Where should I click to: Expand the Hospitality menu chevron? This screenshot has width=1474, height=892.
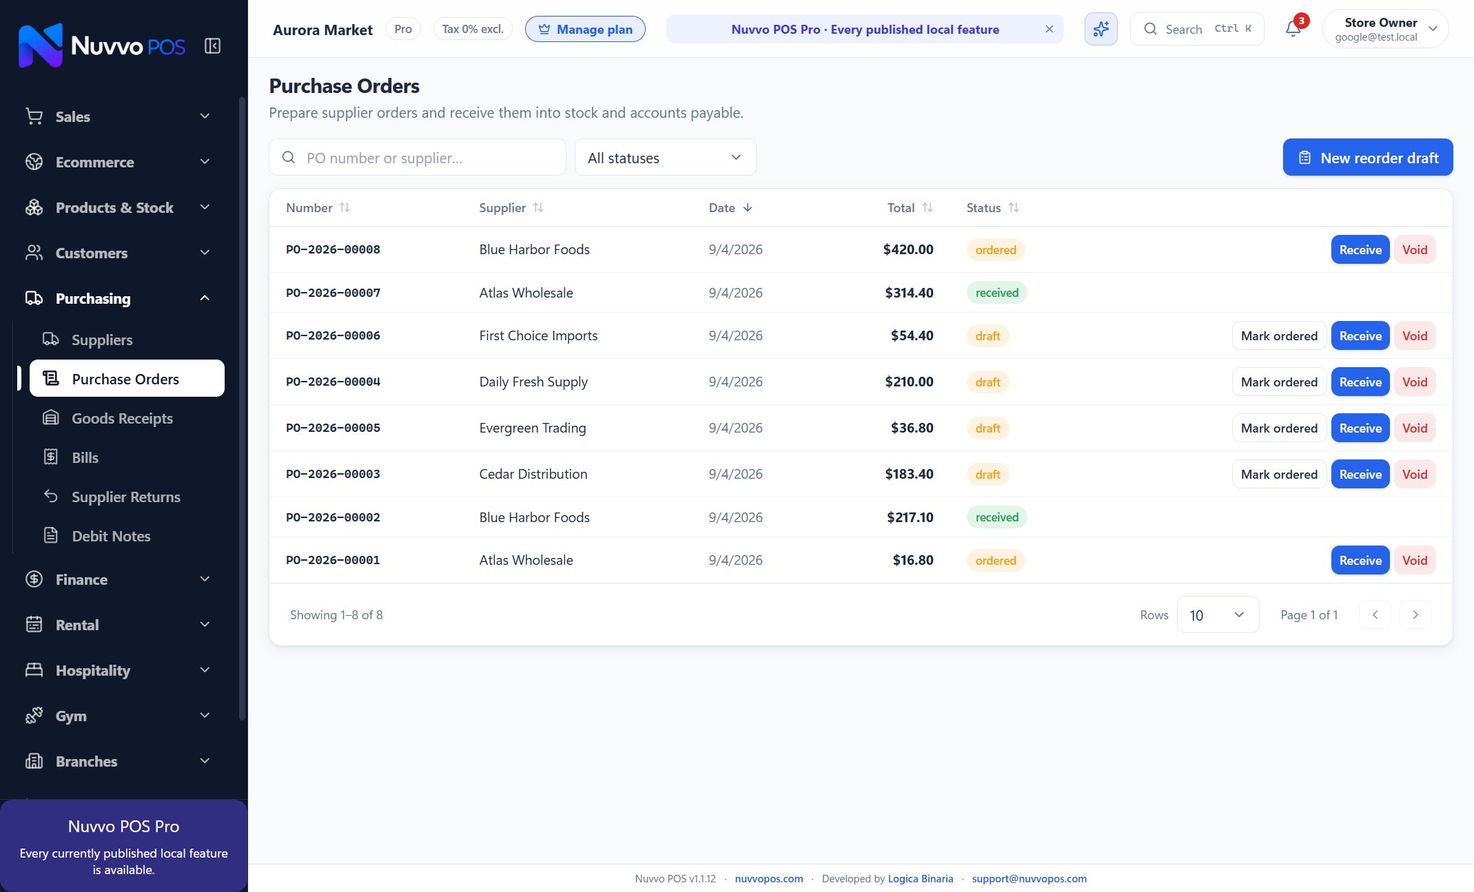(205, 670)
